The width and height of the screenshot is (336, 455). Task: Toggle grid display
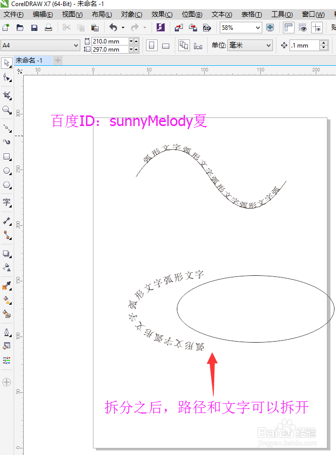click(x=303, y=28)
